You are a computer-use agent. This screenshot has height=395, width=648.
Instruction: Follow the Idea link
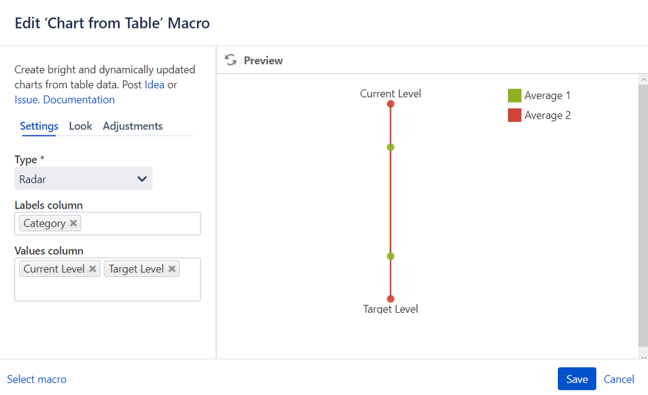[154, 85]
